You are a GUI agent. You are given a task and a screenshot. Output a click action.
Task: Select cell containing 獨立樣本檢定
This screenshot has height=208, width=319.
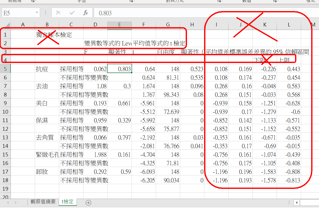coord(47,35)
